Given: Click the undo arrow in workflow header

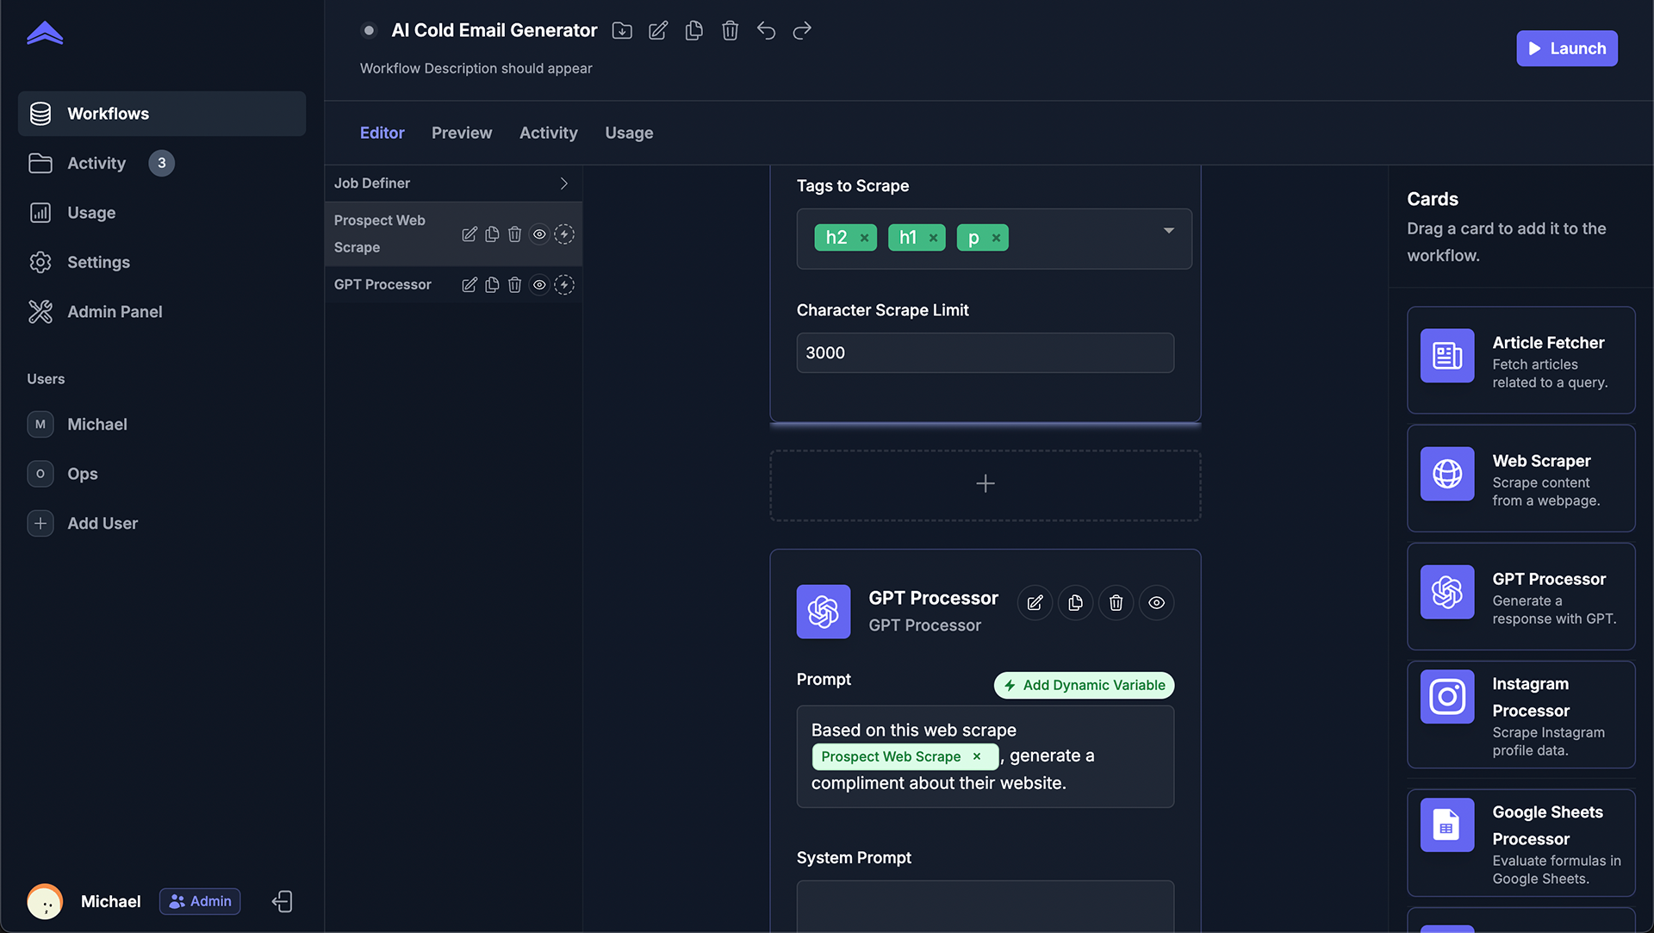Looking at the screenshot, I should point(766,31).
